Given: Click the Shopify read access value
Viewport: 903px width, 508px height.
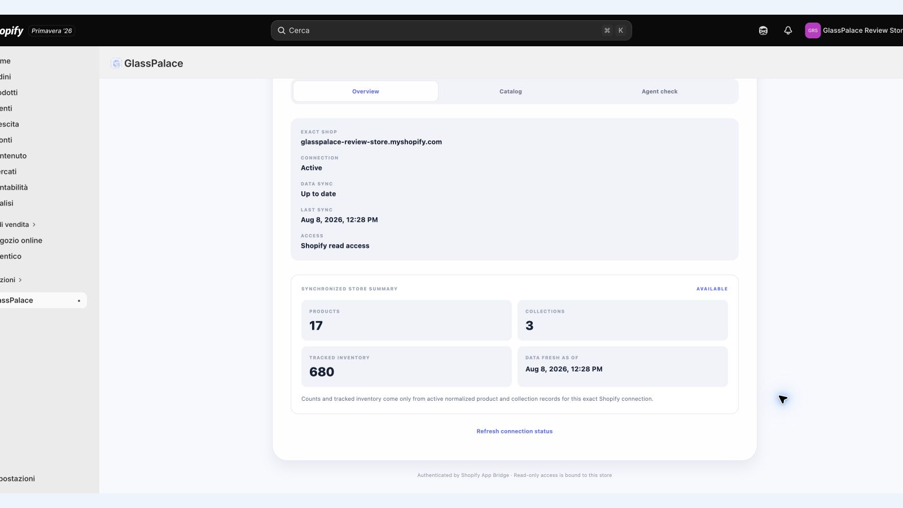Looking at the screenshot, I should [335, 246].
